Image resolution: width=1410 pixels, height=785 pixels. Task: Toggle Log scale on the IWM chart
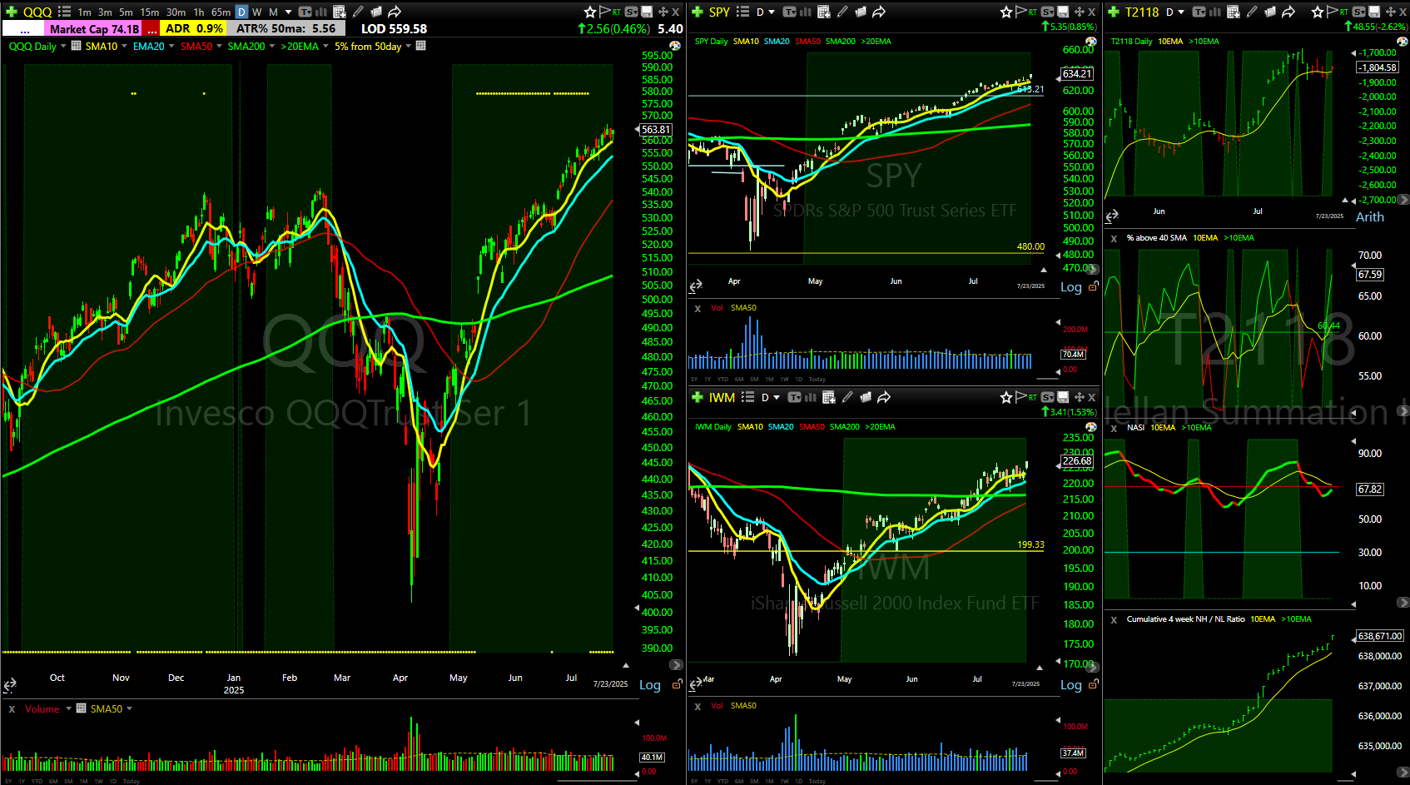(x=1071, y=685)
